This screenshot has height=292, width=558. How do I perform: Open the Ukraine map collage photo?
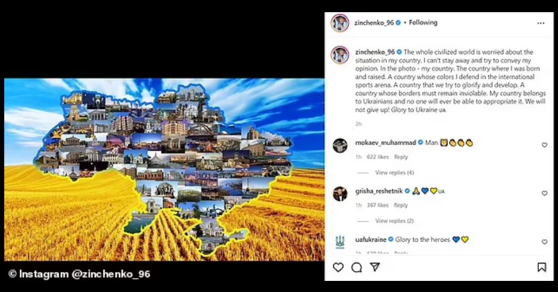point(164,169)
